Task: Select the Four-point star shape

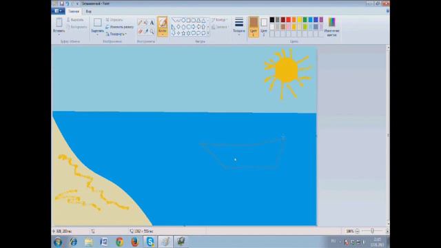Action: click(x=178, y=33)
